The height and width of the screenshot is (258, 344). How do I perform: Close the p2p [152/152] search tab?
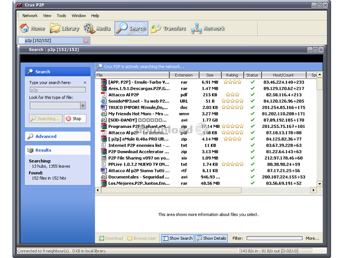coord(86,40)
